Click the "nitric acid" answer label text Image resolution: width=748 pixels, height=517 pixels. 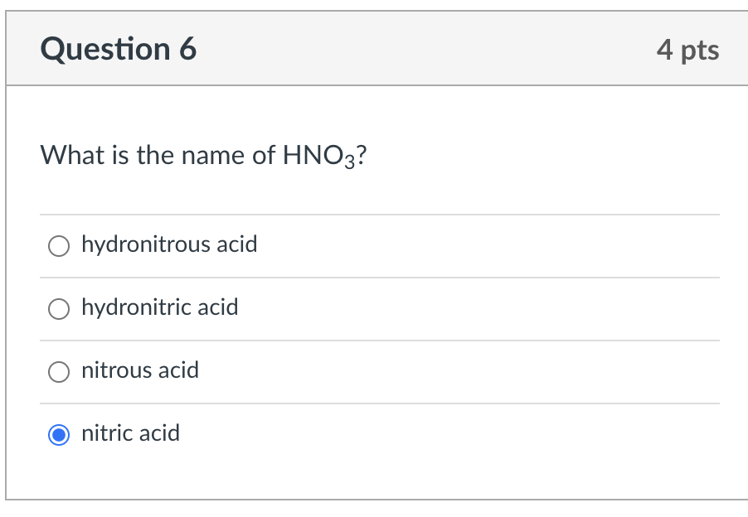click(130, 433)
